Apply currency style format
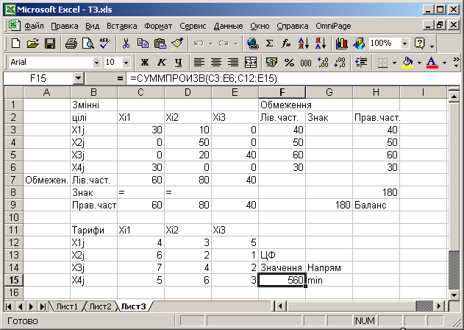Screen dimensions: 464x330 [271, 63]
